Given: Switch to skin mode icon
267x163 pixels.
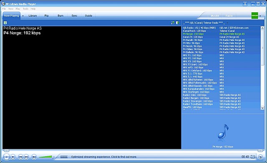Looking at the screenshot, I should [x=260, y=157].
